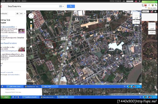This screenshot has width=158, height=104.
Task: Click the red extension icon in Chrome toolbar
Action: coord(146,5)
